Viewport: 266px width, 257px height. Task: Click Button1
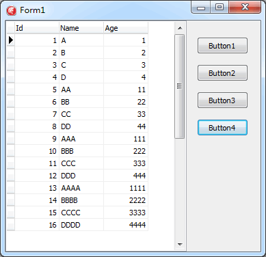(x=222, y=46)
